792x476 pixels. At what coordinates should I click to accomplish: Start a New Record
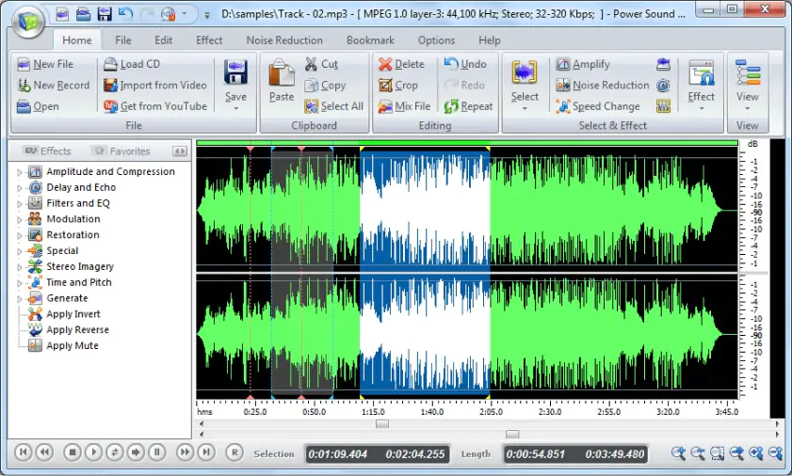54,86
